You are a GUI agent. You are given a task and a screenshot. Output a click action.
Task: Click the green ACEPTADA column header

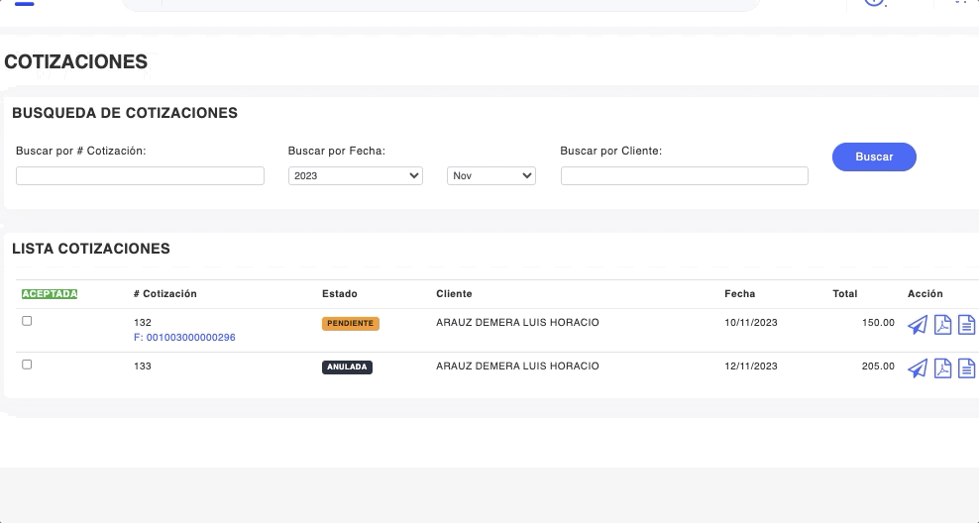coord(50,294)
